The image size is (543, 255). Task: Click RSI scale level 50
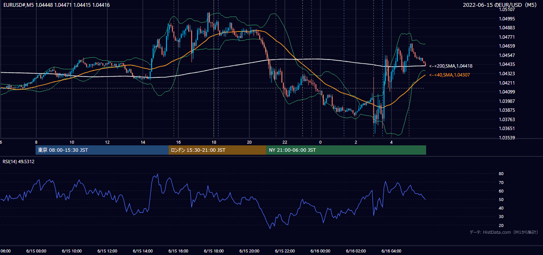pos(501,200)
